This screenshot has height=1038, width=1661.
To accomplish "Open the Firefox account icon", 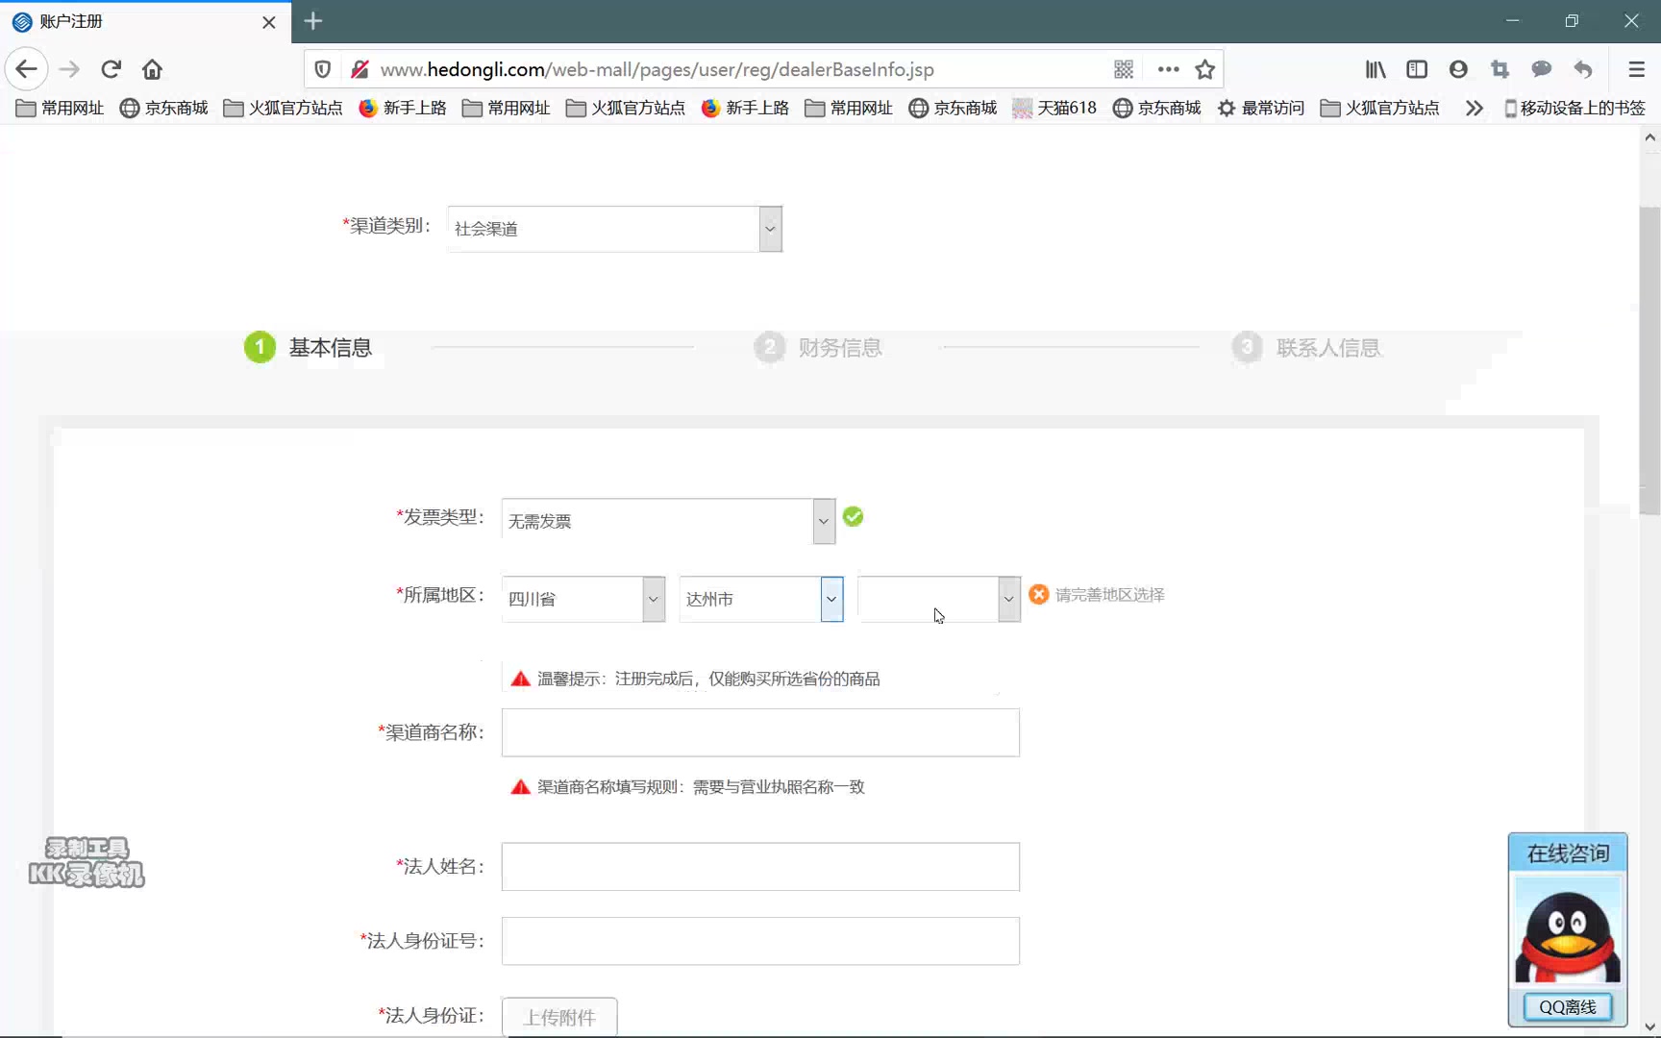I will (1458, 69).
